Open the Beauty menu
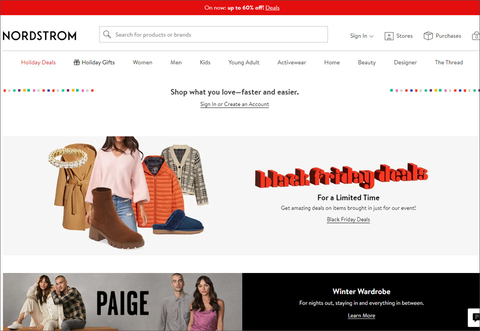480x331 pixels. (366, 62)
